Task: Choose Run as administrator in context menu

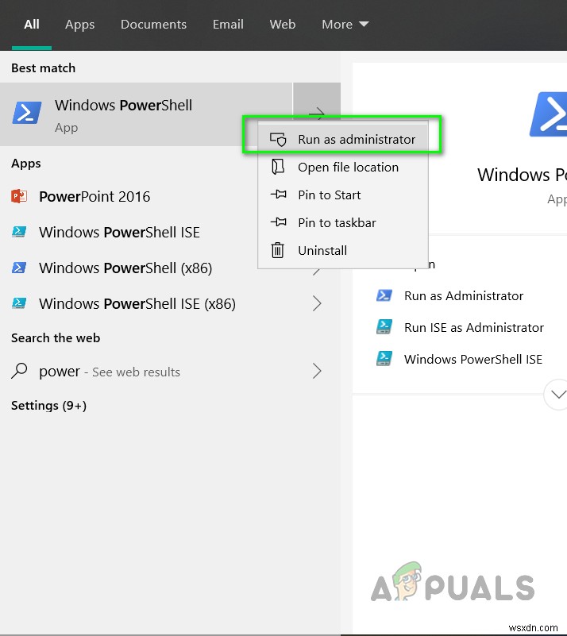Action: [343, 140]
